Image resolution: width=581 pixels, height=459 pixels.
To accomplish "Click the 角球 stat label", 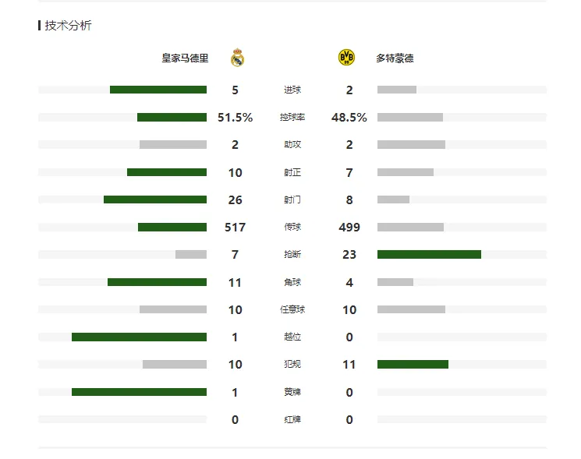I will pos(292,282).
